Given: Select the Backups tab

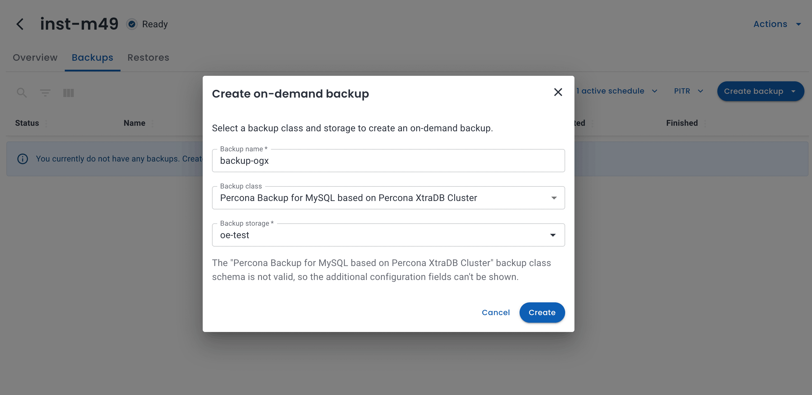Looking at the screenshot, I should (x=92, y=58).
